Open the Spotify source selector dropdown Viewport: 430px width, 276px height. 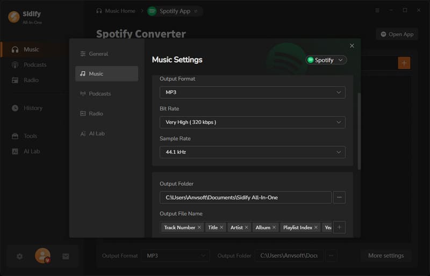[x=326, y=60]
